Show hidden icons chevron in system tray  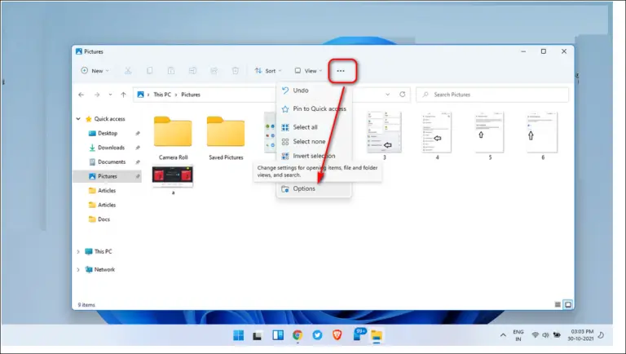(503, 335)
